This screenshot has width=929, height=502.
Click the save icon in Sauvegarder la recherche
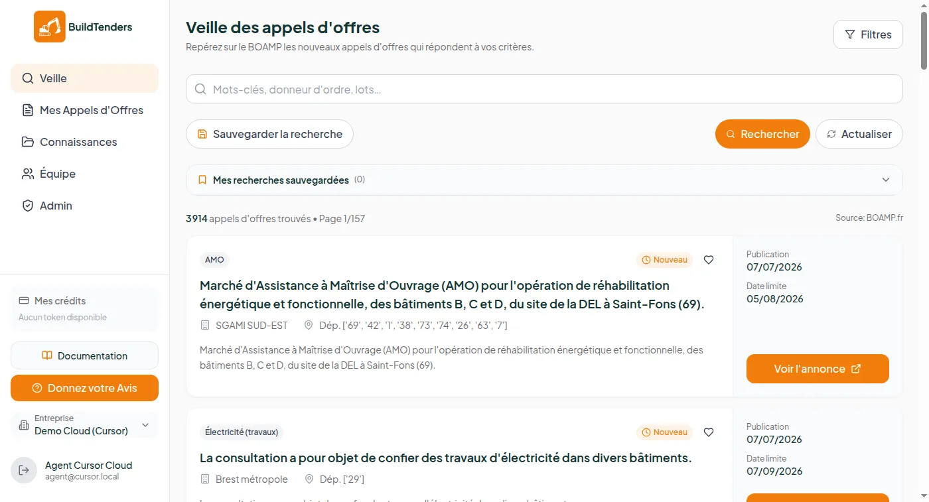[202, 134]
